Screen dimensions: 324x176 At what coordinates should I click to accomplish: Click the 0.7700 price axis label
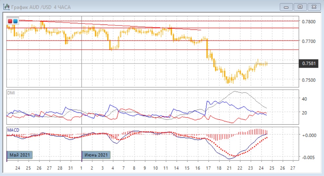click(310, 41)
